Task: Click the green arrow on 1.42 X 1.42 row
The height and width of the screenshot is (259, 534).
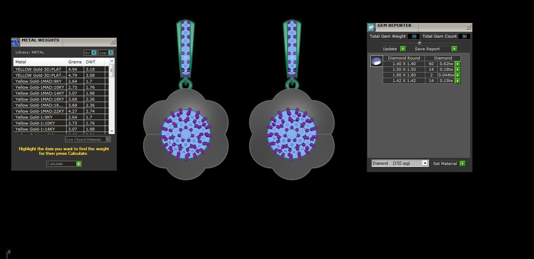Action: [458, 81]
